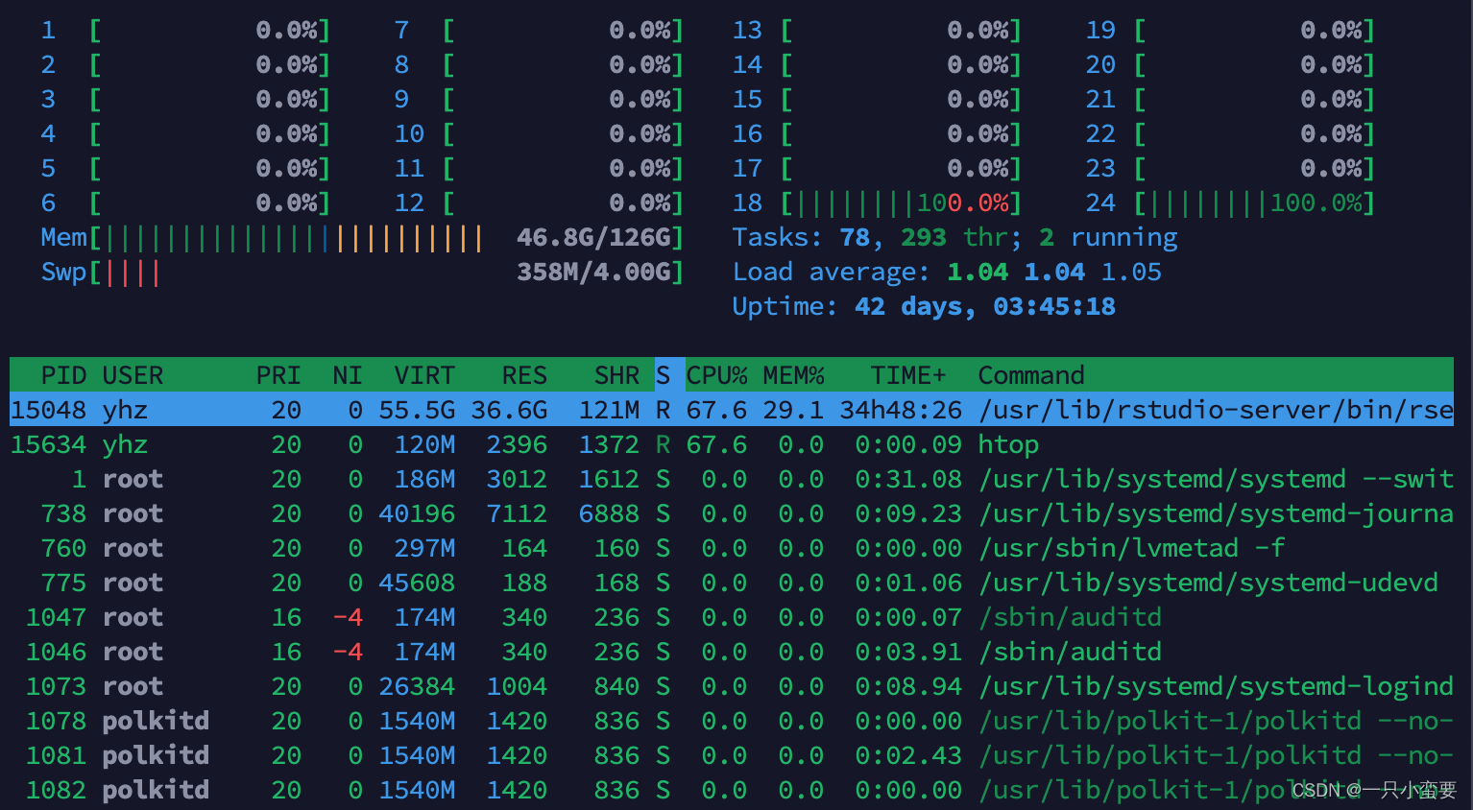
Task: Click the Command column header
Action: click(1031, 375)
